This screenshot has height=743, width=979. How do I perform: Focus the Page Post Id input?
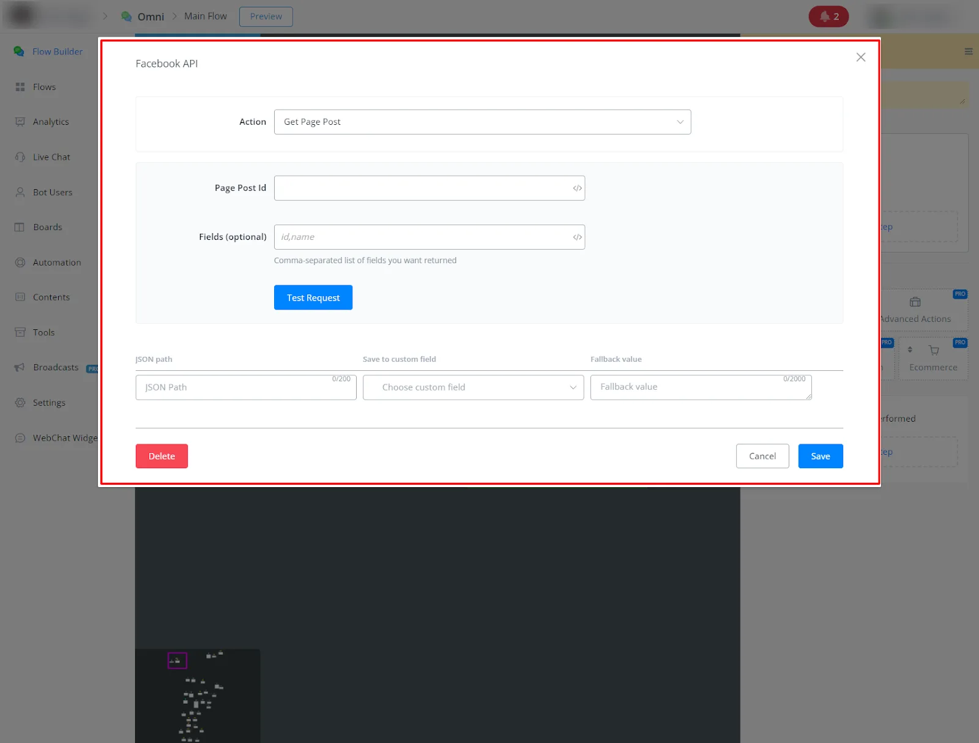point(430,188)
